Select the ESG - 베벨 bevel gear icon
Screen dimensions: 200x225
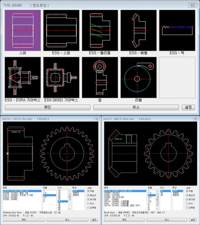pos(138,30)
